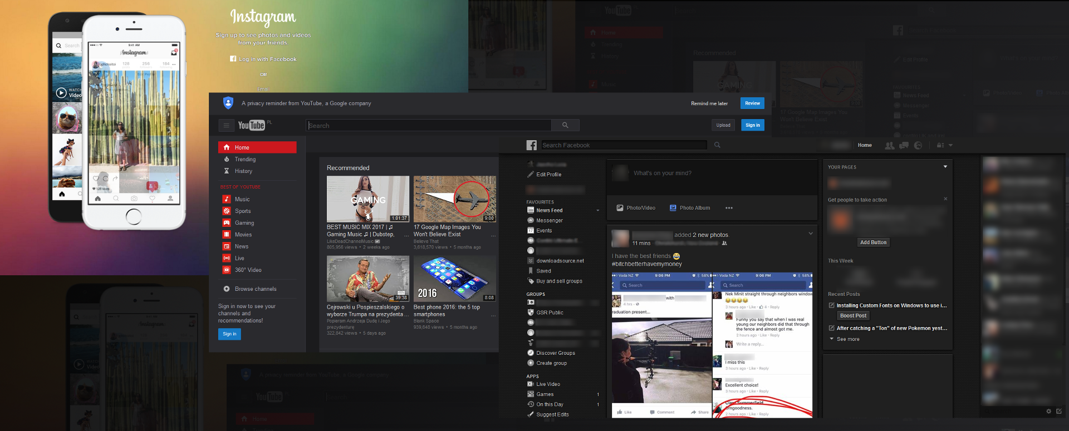Open Facebook privacy shortcuts lock icon
The height and width of the screenshot is (431, 1069).
[x=940, y=145]
